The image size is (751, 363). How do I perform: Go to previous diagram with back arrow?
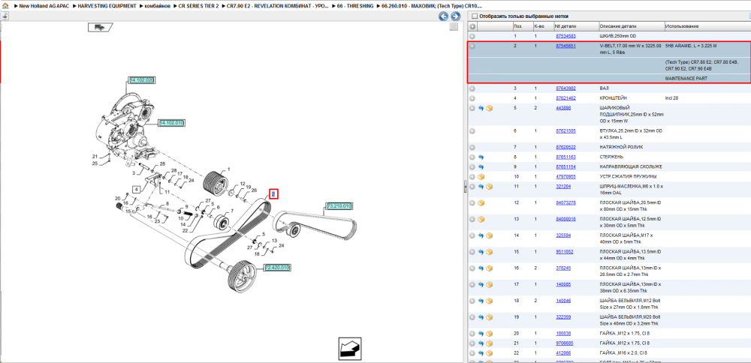[x=444, y=16]
